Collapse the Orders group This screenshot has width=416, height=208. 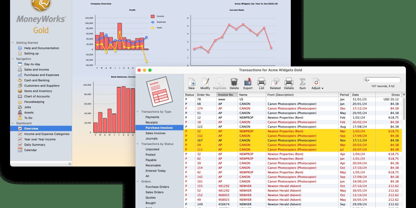point(138,181)
